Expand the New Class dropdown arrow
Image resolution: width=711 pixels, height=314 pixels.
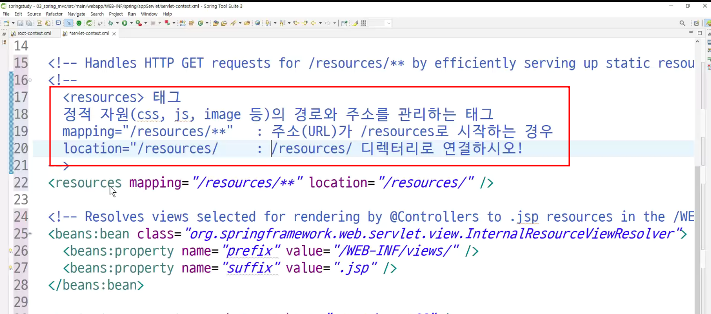pyautogui.click(x=207, y=23)
